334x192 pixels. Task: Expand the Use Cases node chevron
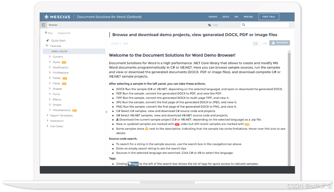[47, 126]
